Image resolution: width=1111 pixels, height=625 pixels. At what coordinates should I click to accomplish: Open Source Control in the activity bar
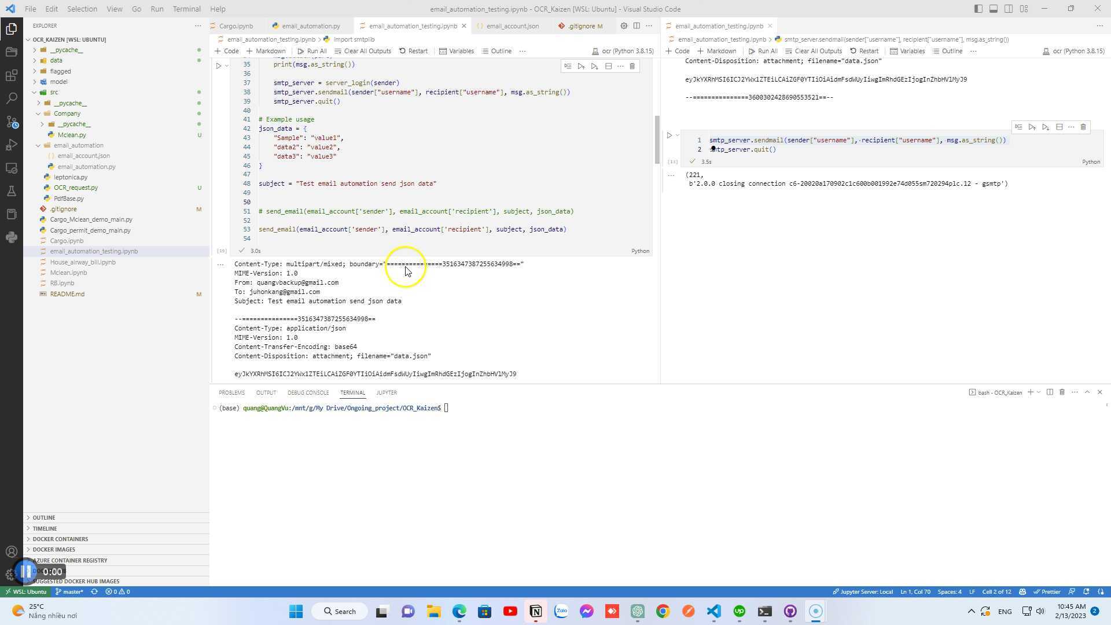click(x=12, y=123)
